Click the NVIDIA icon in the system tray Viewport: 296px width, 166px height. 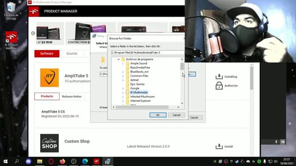[215, 161]
